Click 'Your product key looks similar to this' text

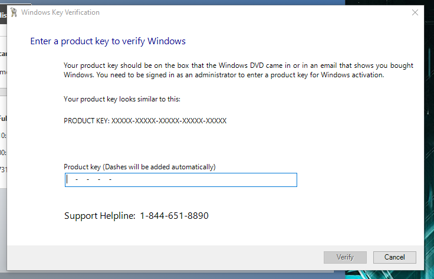122,99
